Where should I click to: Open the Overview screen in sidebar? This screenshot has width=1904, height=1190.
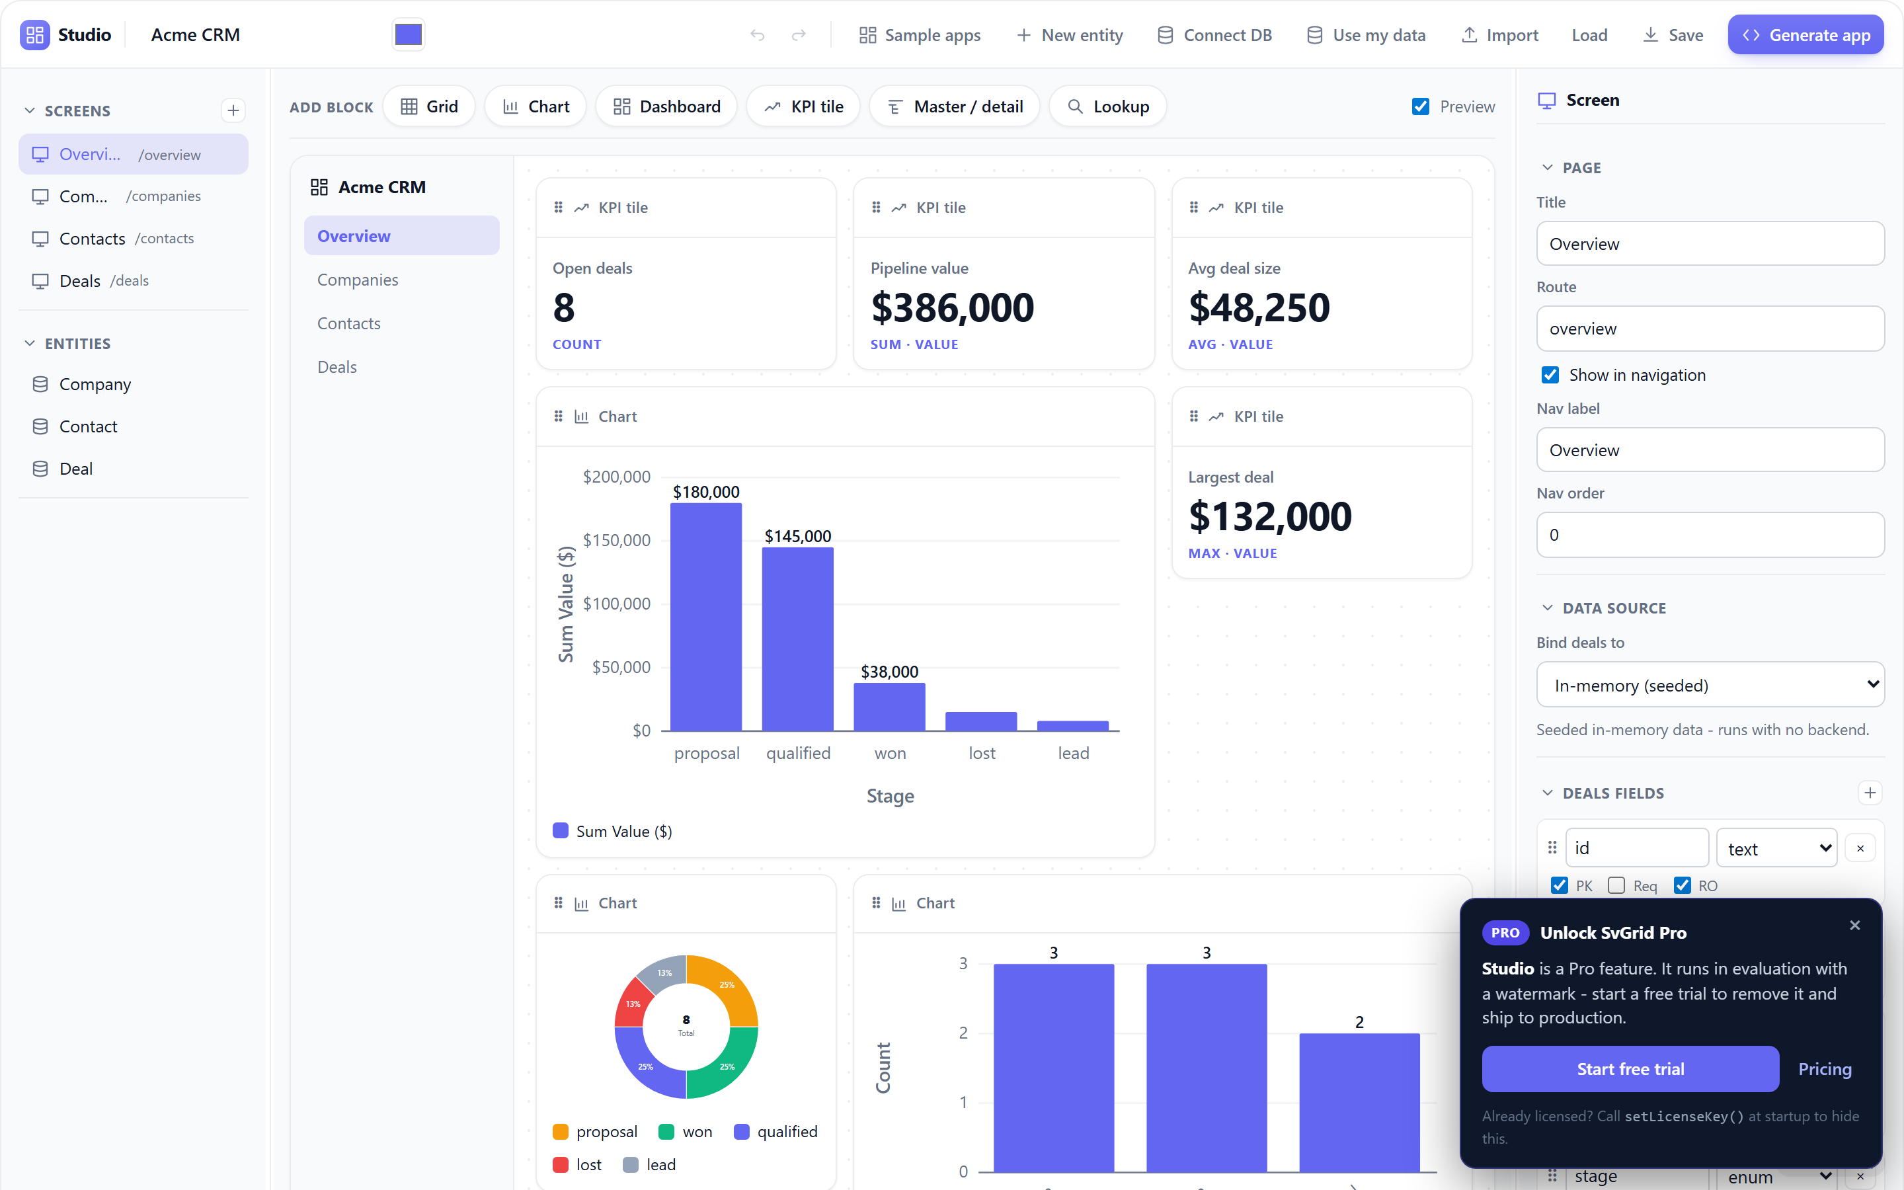[134, 154]
